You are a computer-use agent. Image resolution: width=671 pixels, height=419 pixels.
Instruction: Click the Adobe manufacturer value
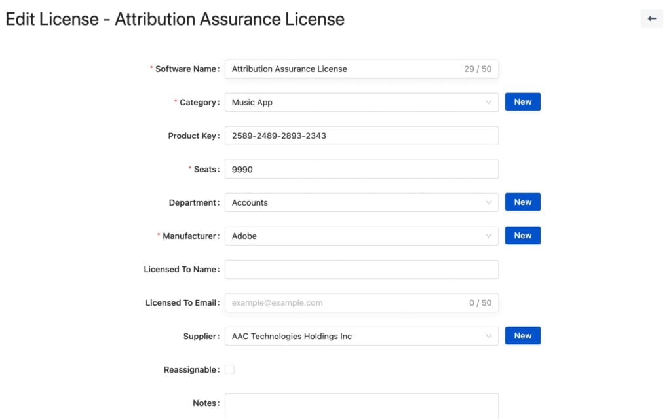(x=244, y=236)
